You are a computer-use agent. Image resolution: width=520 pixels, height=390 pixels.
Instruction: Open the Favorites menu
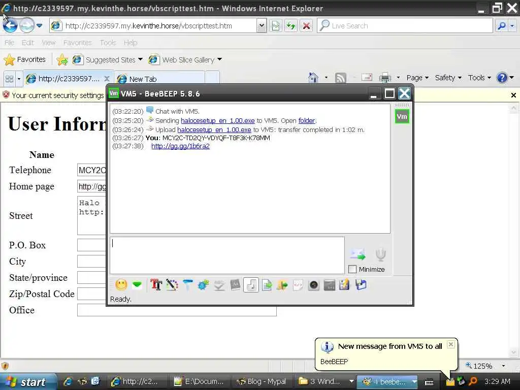77,43
